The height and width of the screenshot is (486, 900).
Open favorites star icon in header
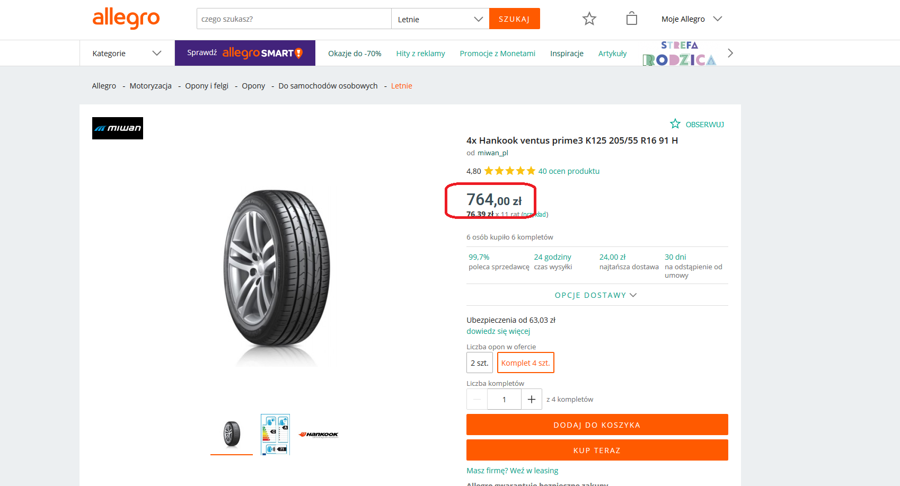click(589, 19)
